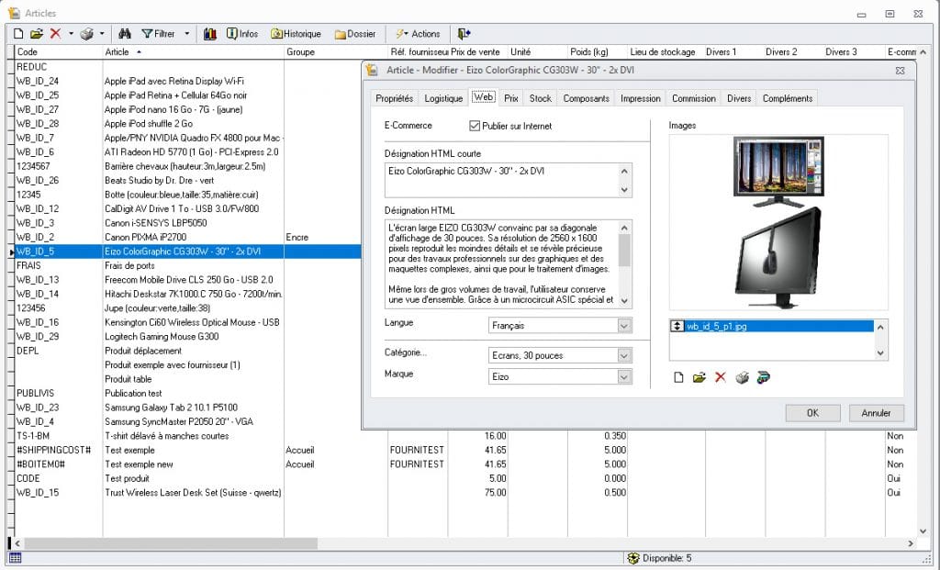Switch to the Commission tab
940x570 pixels.
pos(694,98)
